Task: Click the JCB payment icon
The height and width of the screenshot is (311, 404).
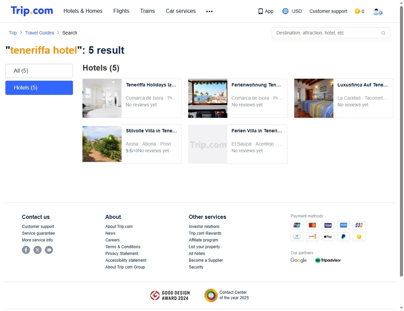Action: [x=359, y=225]
